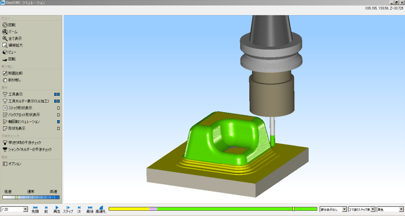Open オプション settings entry
This screenshot has height=216, width=405.
(12, 164)
